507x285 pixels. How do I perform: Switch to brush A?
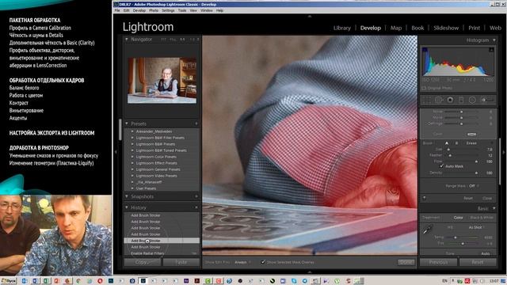tap(447, 143)
